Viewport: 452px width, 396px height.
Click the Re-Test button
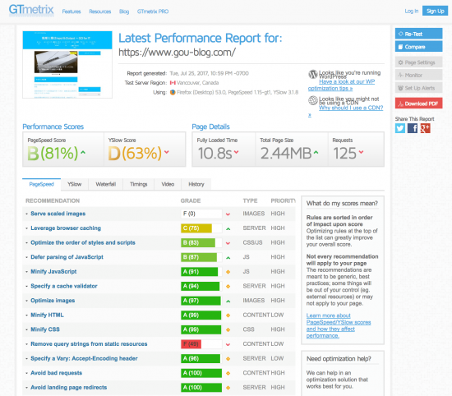(418, 34)
